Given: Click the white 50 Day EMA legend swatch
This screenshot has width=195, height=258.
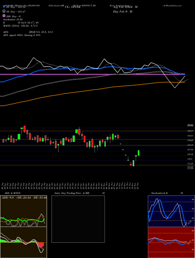Looking at the screenshot, I should point(4,11).
